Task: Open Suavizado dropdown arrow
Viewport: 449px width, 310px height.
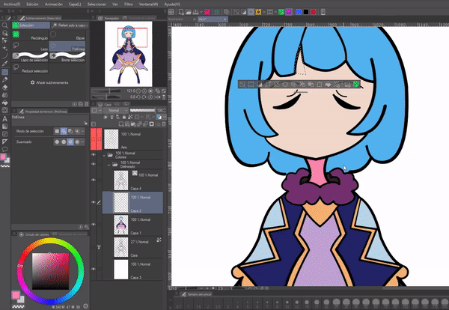Action: (83, 142)
